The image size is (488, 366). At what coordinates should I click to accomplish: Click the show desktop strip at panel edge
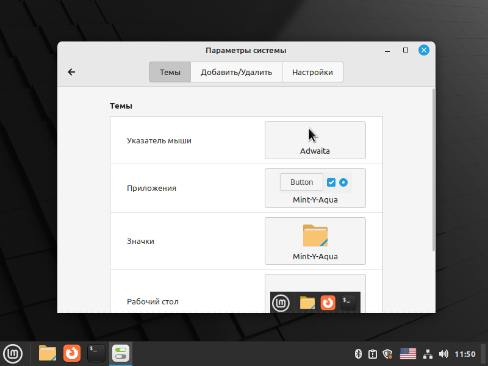(483, 354)
